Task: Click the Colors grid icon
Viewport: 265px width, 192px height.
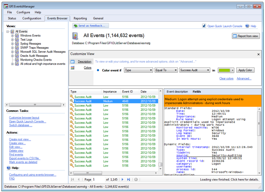Action: [73, 68]
